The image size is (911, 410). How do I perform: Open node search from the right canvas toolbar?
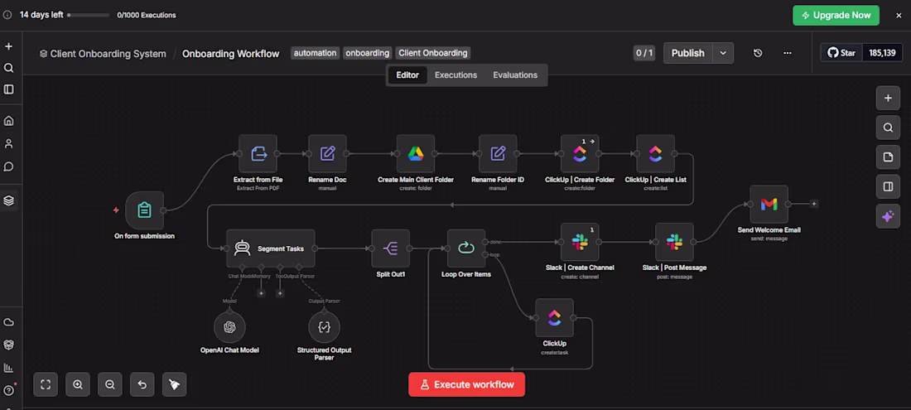(888, 128)
